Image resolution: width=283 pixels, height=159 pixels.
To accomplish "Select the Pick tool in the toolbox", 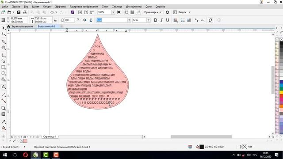I will coord(4,28).
